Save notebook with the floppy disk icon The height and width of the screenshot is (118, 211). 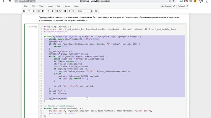(x=24, y=11)
